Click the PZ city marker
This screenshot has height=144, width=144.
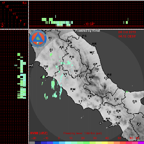(x=139, y=126)
